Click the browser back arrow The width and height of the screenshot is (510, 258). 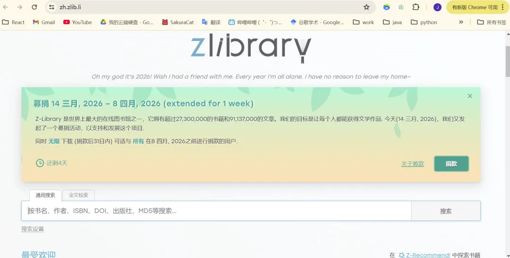(6, 7)
